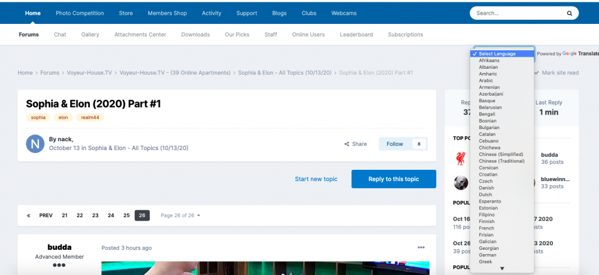Open the Leaderboard tab
Image resolution: width=599 pixels, height=275 pixels.
coord(356,35)
